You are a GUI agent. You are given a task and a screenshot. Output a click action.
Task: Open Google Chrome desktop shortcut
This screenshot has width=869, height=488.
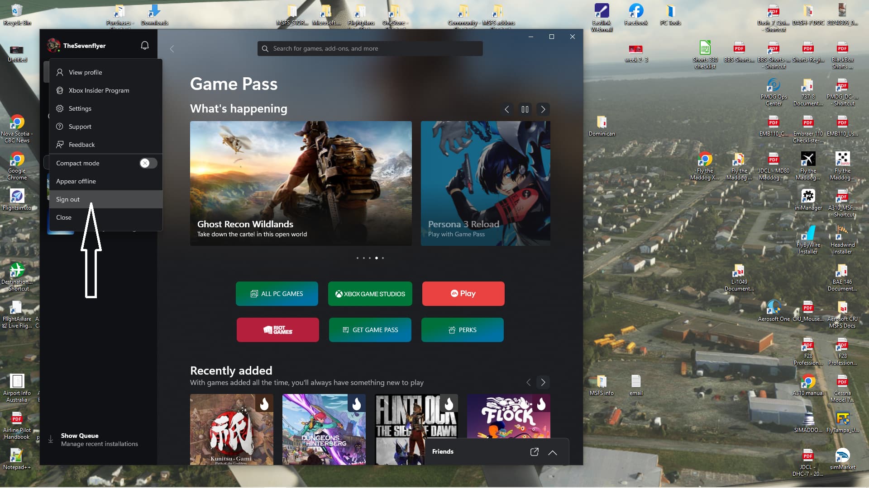(17, 166)
